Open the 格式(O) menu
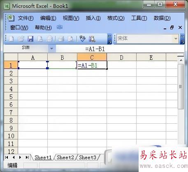The height and width of the screenshot is (172, 188). pos(116,18)
